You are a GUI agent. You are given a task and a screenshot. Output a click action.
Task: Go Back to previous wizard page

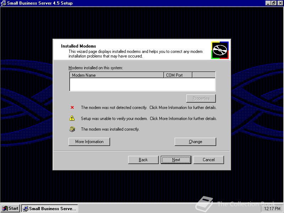143,160
